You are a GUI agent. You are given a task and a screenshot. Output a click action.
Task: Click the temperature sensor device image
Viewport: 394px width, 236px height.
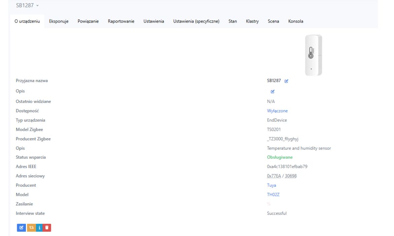pos(313,55)
